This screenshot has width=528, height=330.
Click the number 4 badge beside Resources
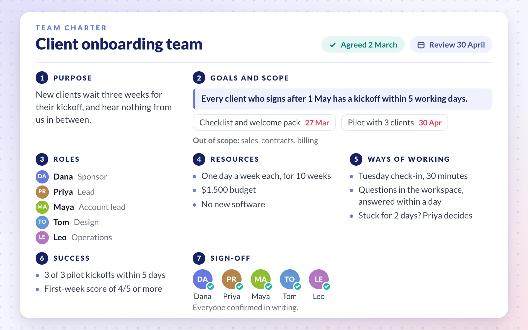[x=199, y=159]
